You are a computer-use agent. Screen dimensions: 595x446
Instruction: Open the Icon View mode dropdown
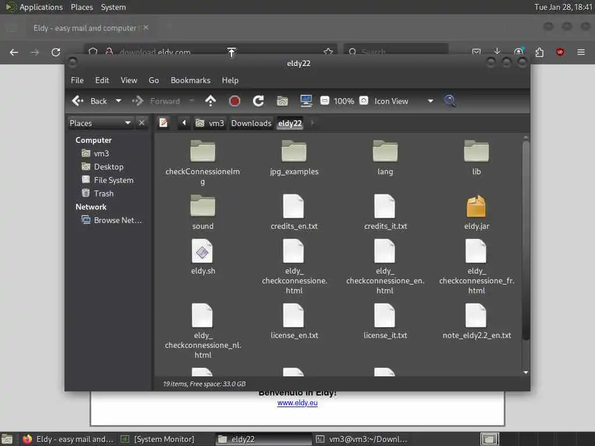pyautogui.click(x=404, y=101)
